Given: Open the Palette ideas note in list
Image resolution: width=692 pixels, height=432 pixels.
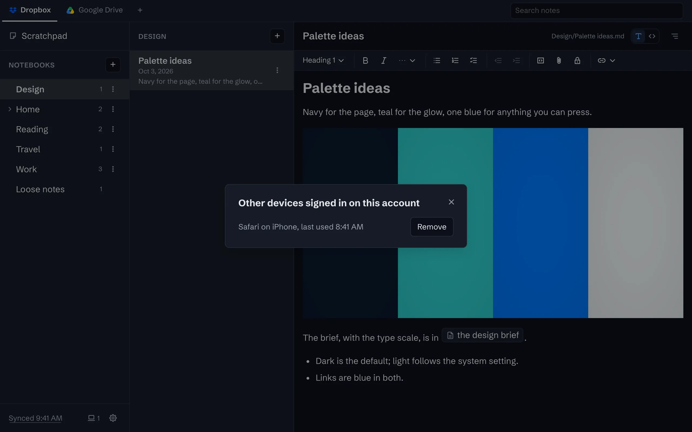Looking at the screenshot, I should point(212,70).
